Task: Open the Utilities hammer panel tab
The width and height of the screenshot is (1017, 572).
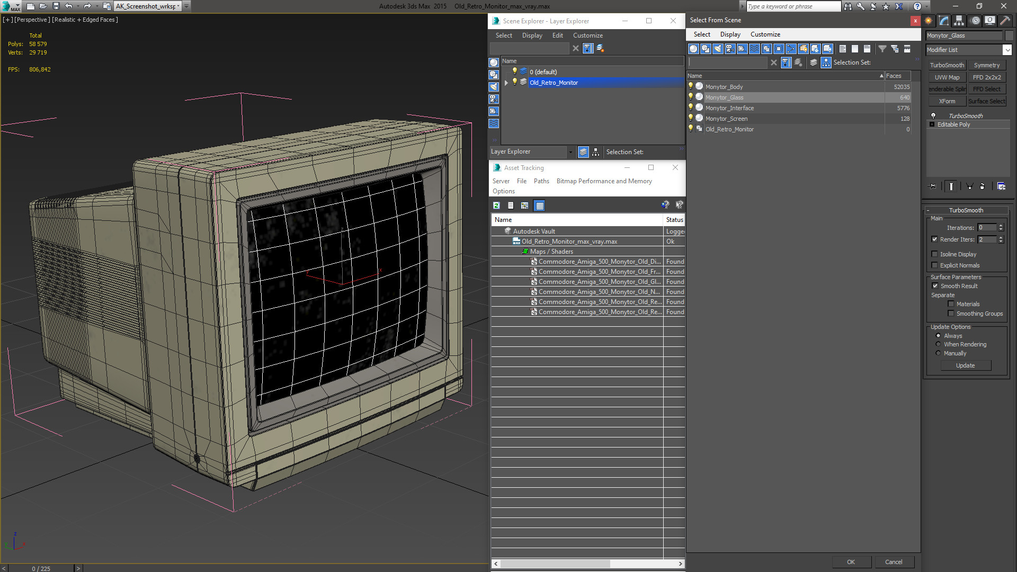Action: point(1004,21)
